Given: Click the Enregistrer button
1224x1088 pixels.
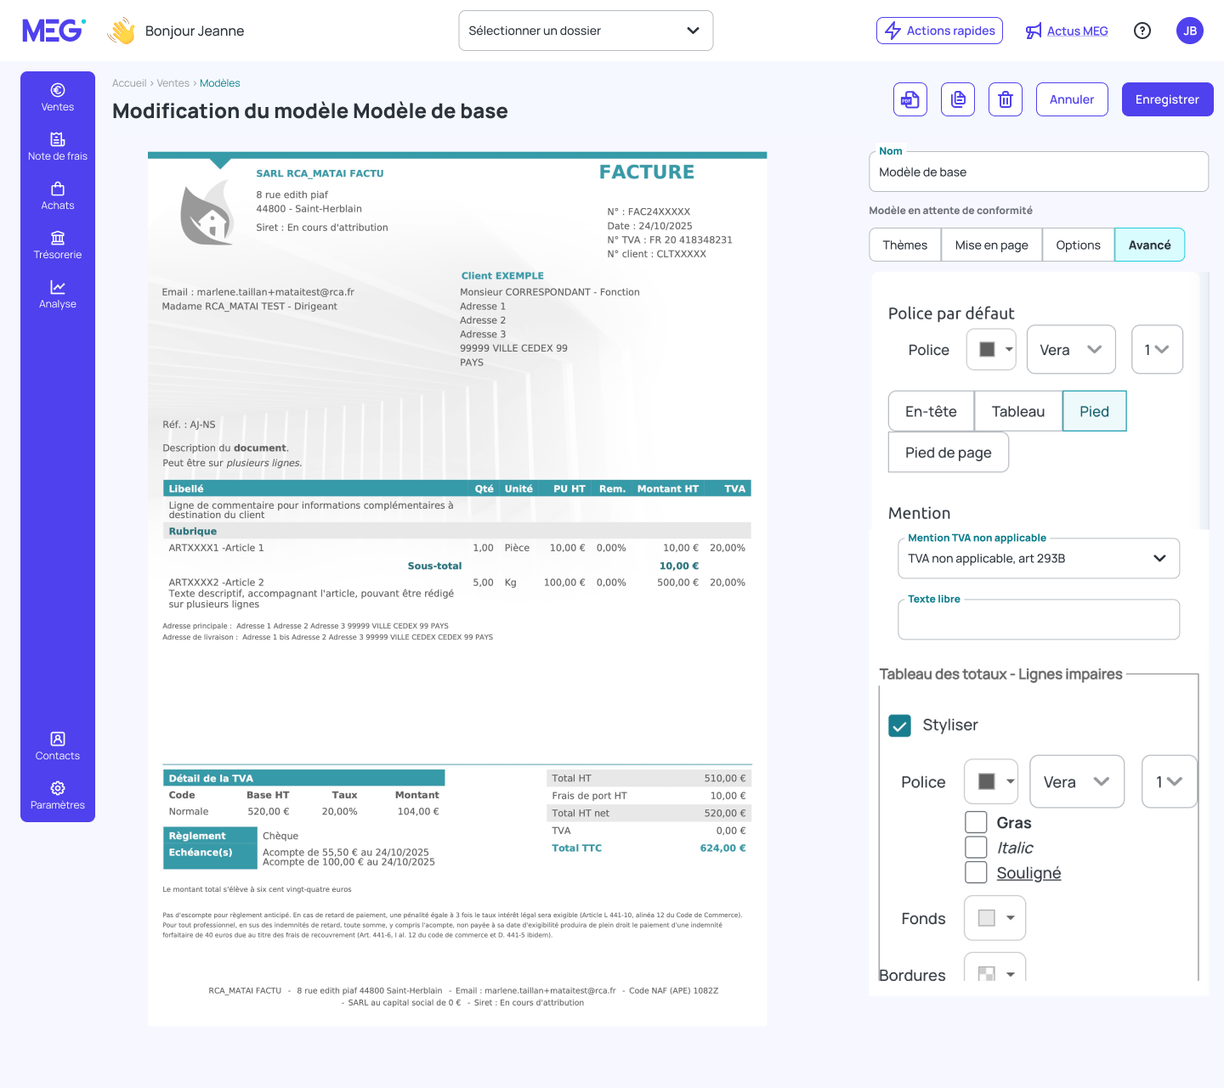Looking at the screenshot, I should [x=1167, y=99].
